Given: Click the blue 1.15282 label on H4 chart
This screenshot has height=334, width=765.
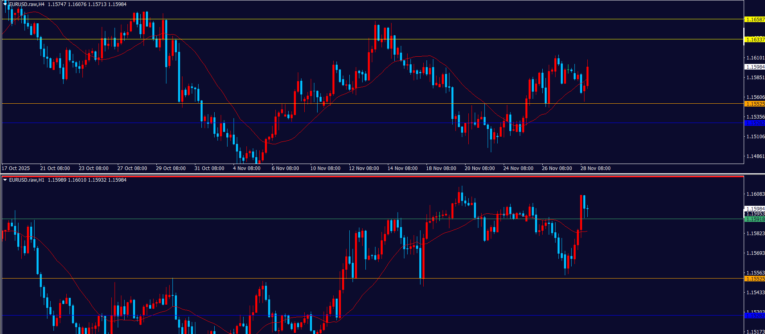Looking at the screenshot, I should coord(755,123).
